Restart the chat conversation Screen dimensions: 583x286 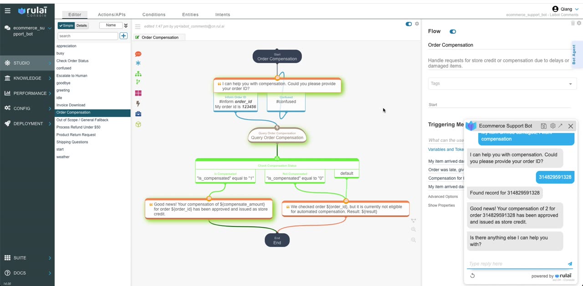472,276
